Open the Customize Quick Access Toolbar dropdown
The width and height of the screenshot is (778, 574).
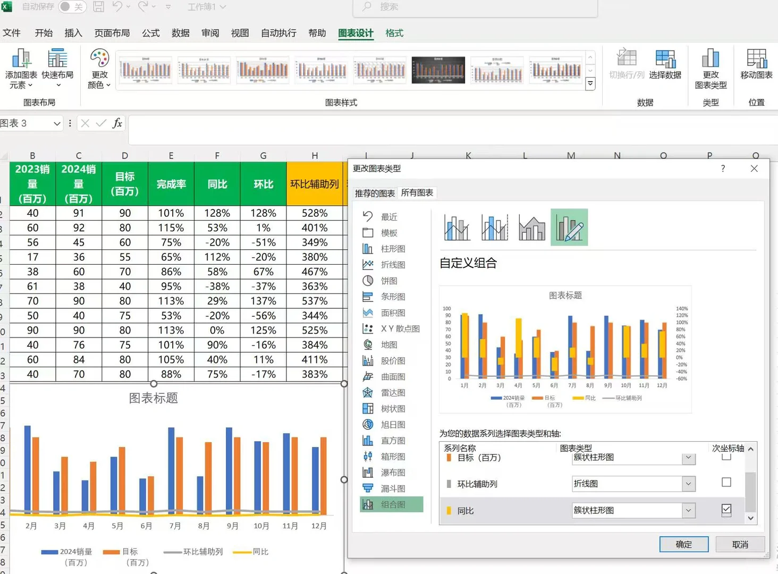tap(168, 7)
